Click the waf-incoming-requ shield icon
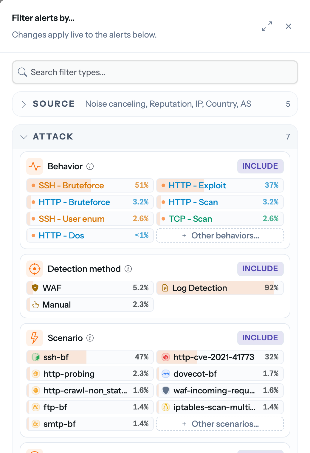310x453 pixels. (166, 390)
